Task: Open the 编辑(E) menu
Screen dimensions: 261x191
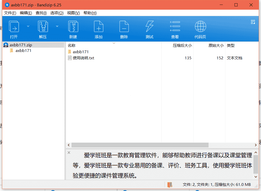Action: click(x=26, y=13)
